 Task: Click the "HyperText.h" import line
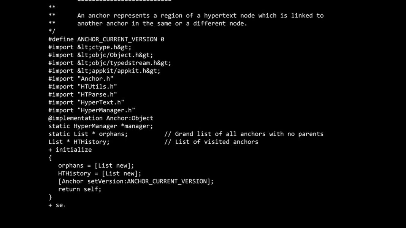pyautogui.click(x=86, y=102)
